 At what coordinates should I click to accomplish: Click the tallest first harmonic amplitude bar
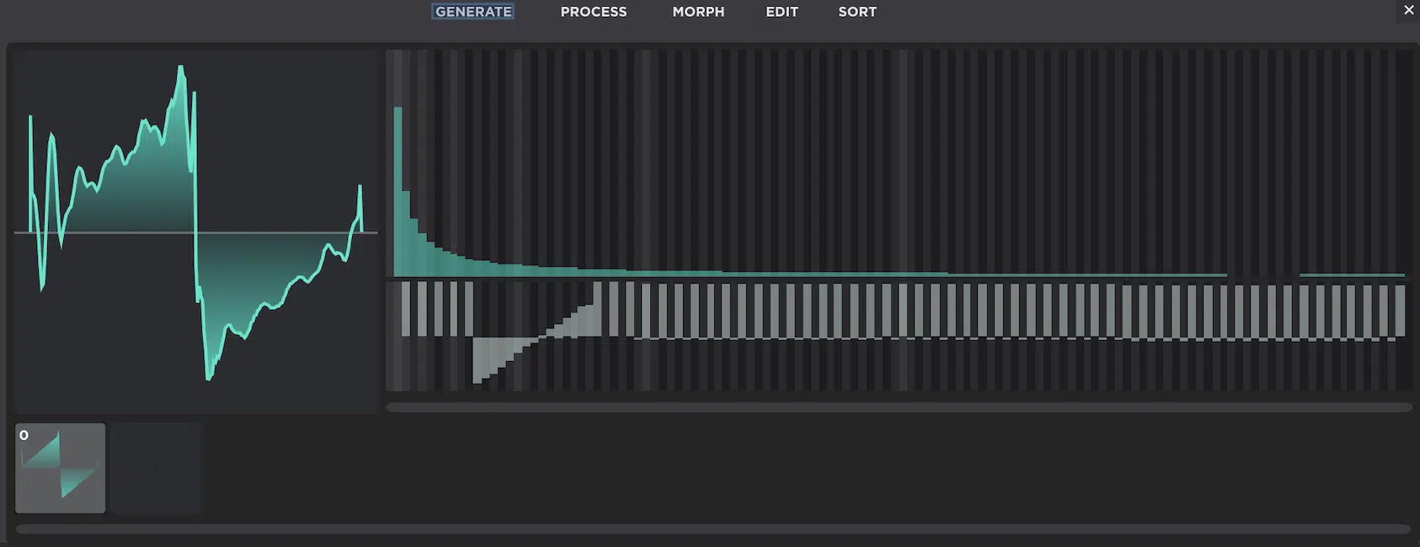click(x=398, y=190)
